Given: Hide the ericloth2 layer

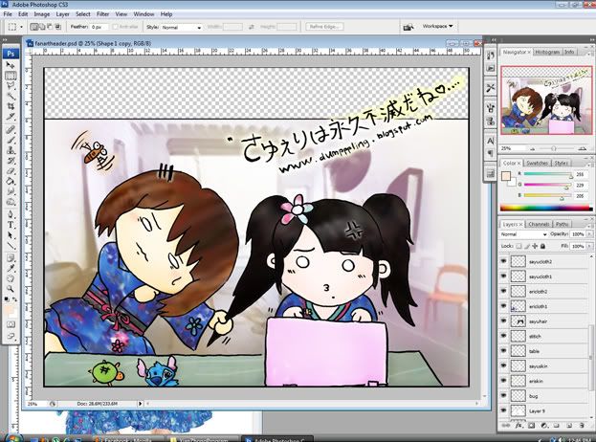Looking at the screenshot, I should tap(504, 291).
